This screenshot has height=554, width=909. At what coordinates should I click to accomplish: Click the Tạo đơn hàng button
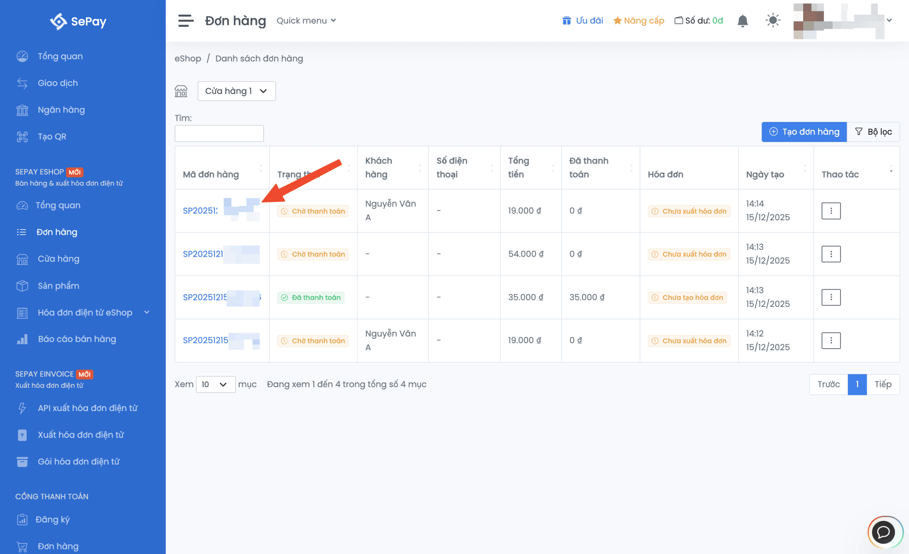(804, 132)
